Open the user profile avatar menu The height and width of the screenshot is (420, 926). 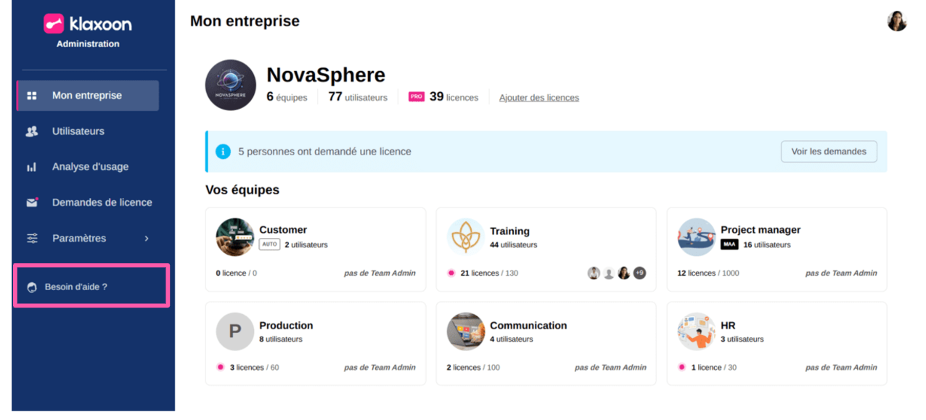click(x=897, y=21)
